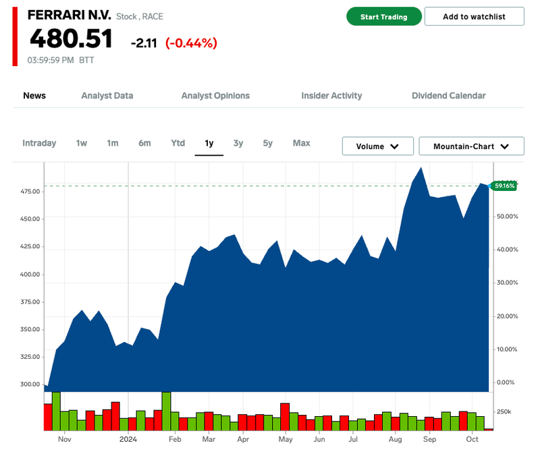Click the 2024 axis label
540x458 pixels.
[128, 439]
